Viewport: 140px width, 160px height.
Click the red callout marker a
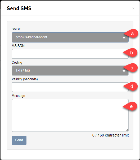coord(131,34)
